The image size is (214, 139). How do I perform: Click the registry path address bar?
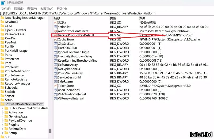point(107,13)
